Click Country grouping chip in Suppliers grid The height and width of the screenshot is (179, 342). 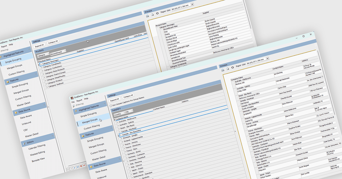(x=119, y=114)
